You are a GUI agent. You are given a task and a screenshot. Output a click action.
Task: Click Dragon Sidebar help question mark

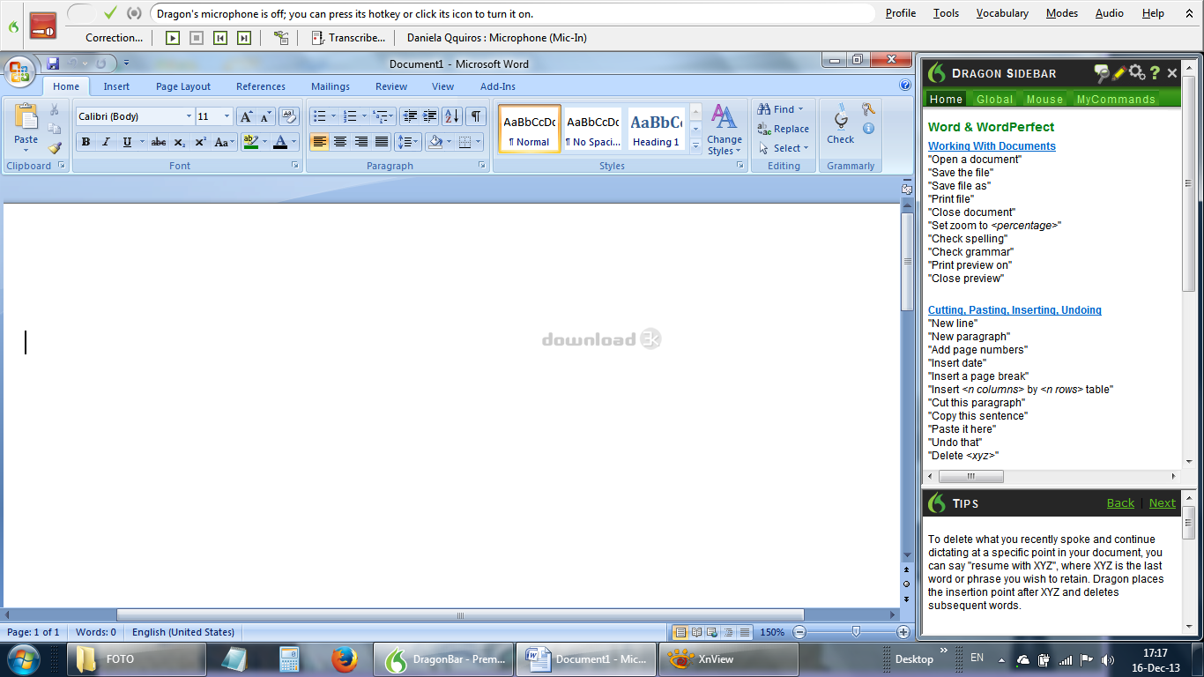pyautogui.click(x=1155, y=73)
